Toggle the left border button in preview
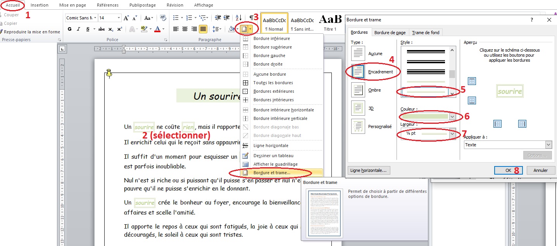This screenshot has width=557, height=246. tap(498, 124)
